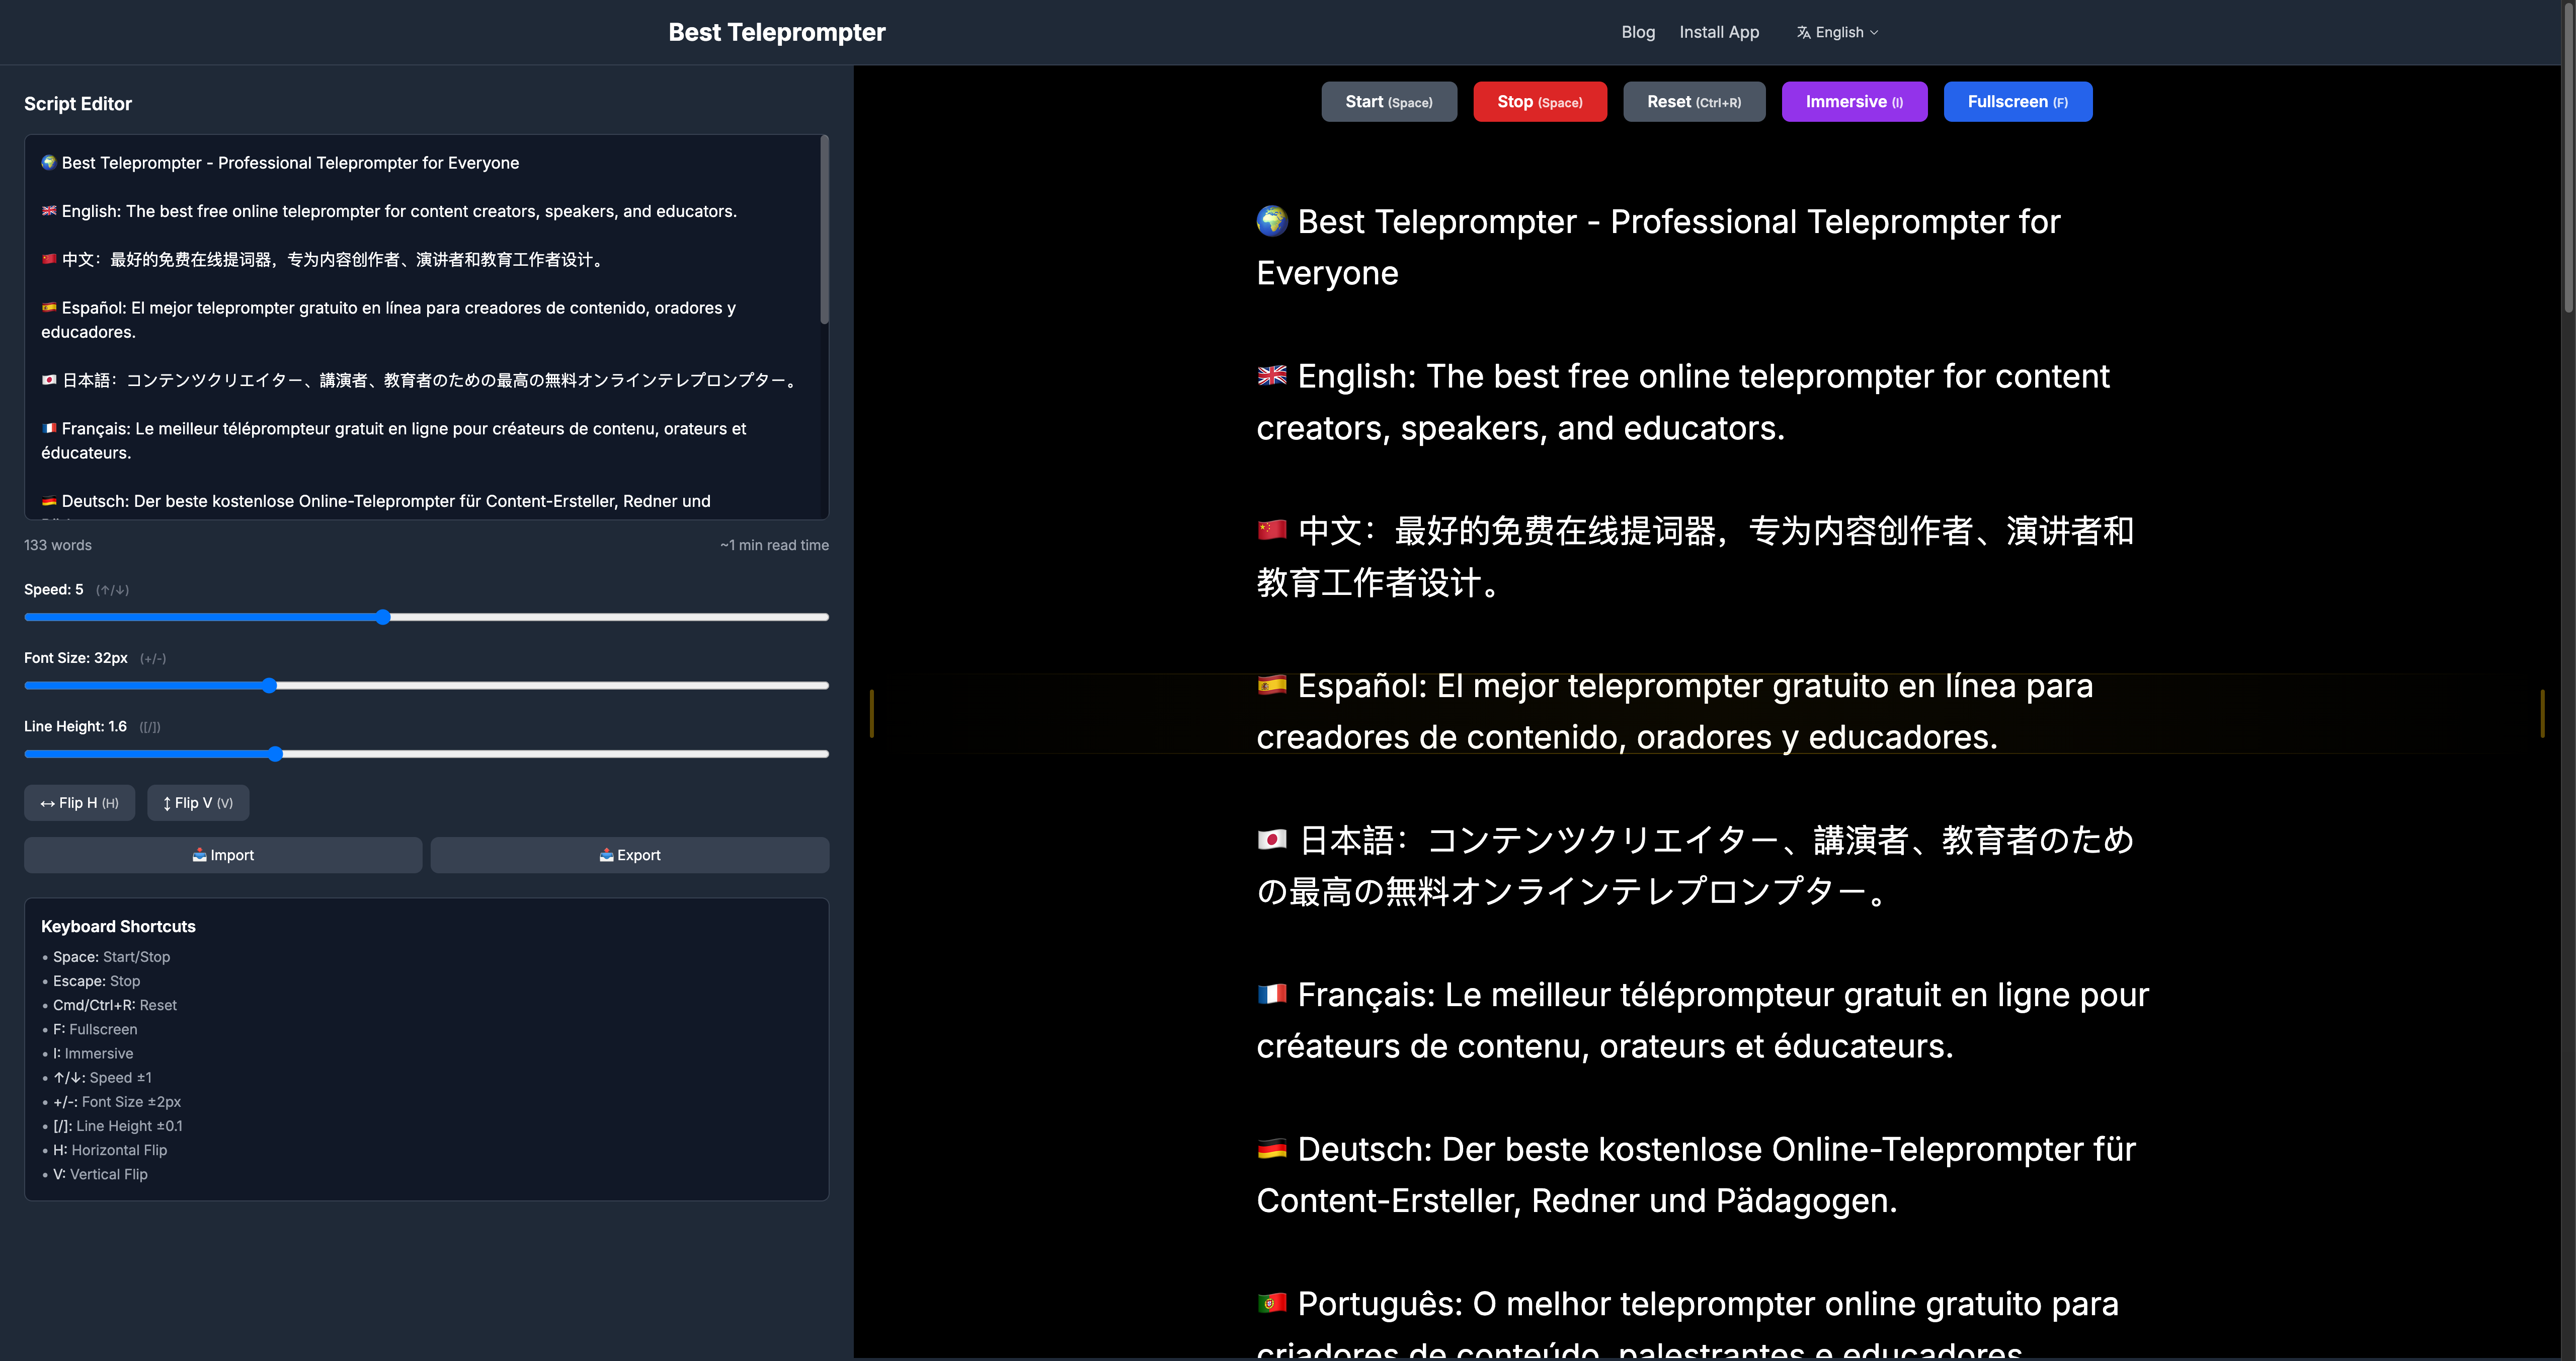Click the 'Script Editor' heading
The image size is (2576, 1361).
click(78, 104)
